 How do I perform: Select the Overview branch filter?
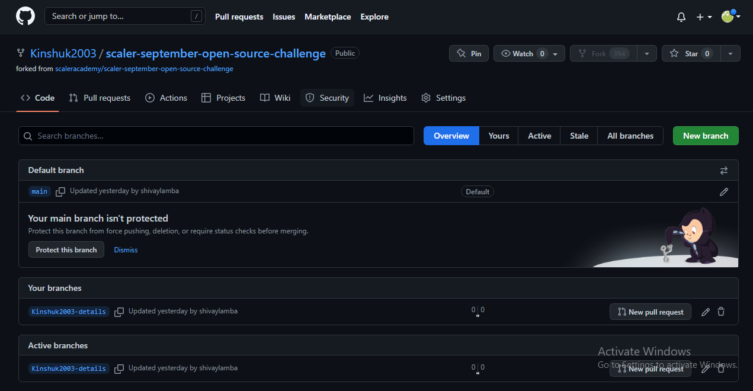pyautogui.click(x=451, y=136)
